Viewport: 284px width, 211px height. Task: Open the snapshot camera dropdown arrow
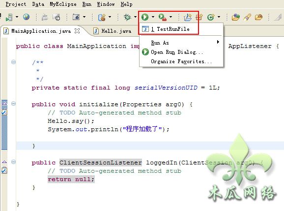click(x=84, y=17)
